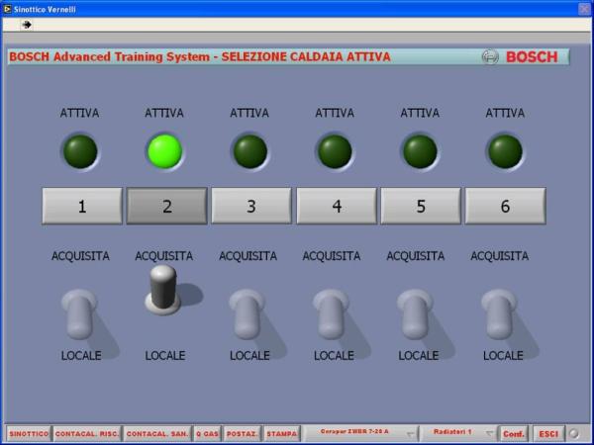Click the LOCALE label under boiler 2 switch
Screen dimensions: 594x445
coord(165,355)
